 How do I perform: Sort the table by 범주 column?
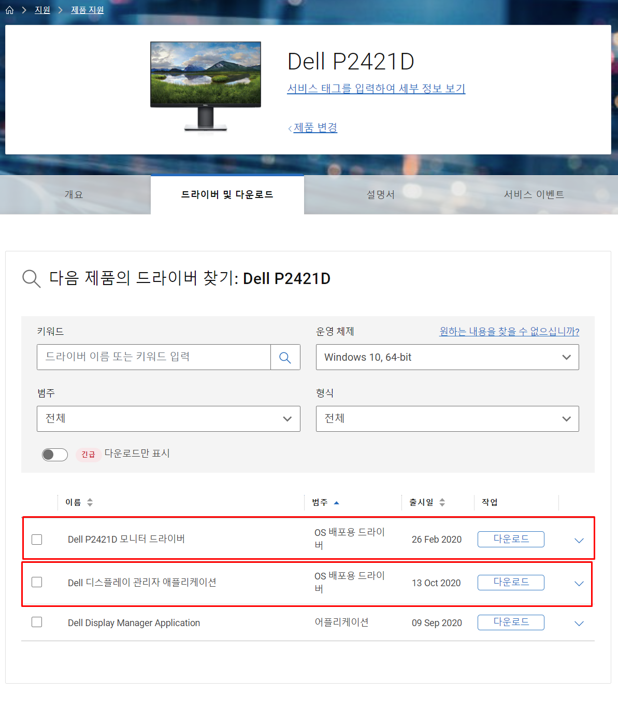325,502
